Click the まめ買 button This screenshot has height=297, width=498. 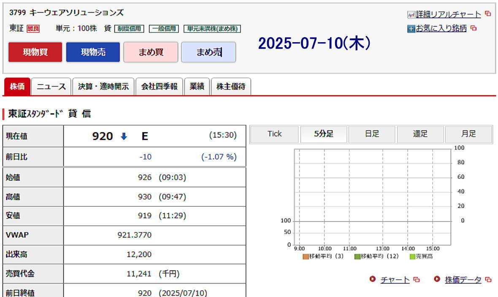tap(151, 52)
